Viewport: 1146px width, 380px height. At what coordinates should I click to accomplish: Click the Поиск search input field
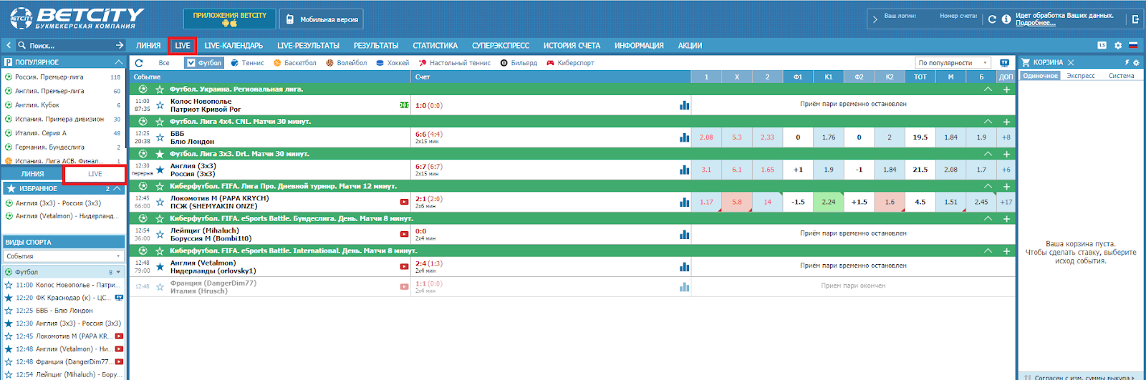point(68,45)
